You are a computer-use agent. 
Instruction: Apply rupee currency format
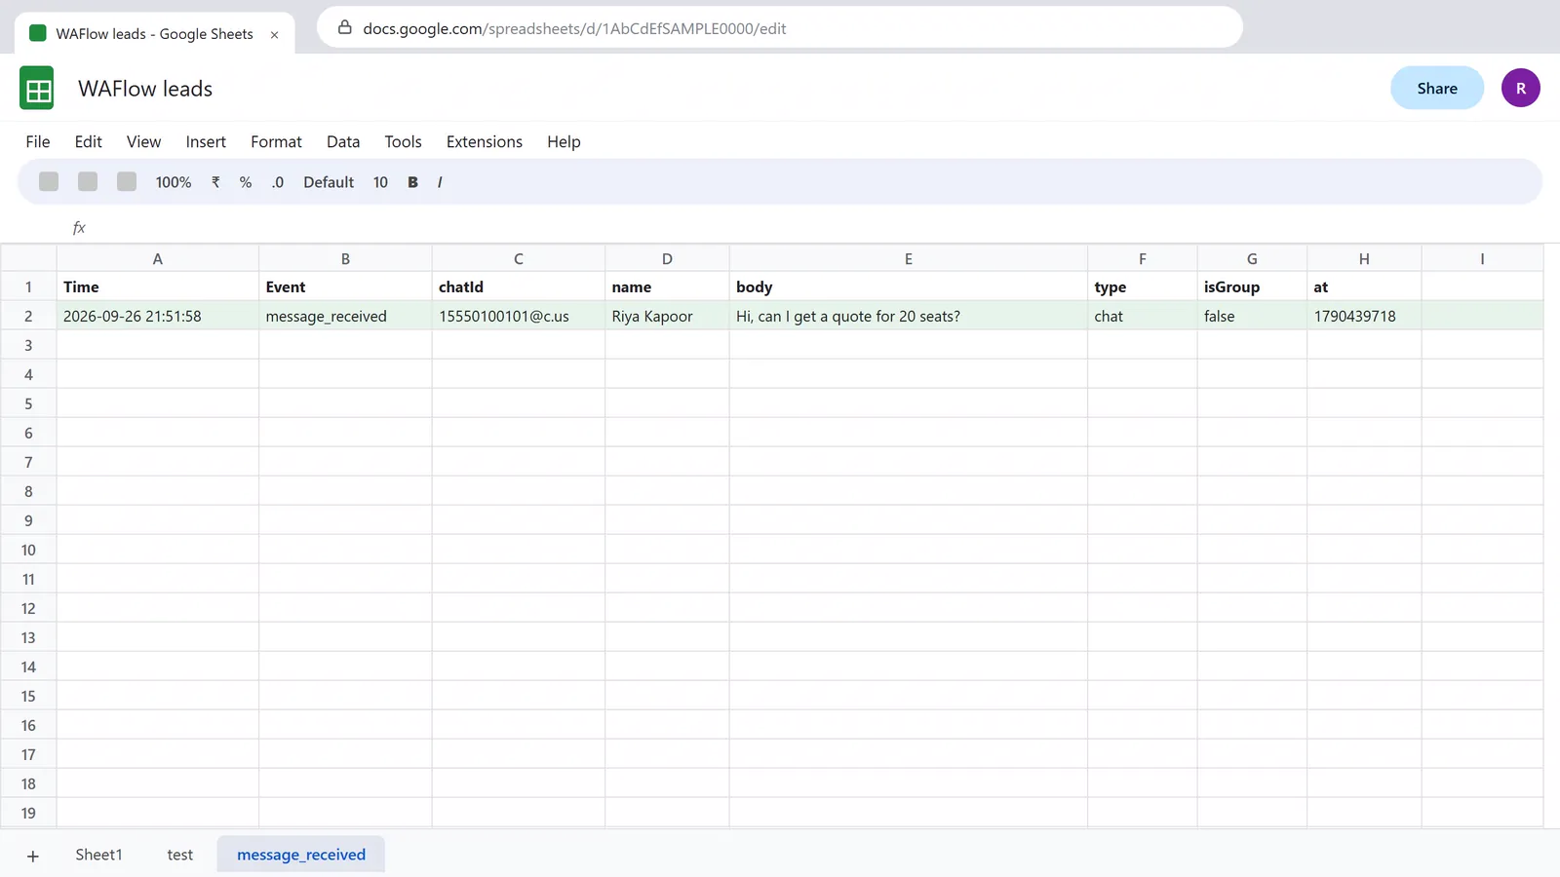coord(215,182)
